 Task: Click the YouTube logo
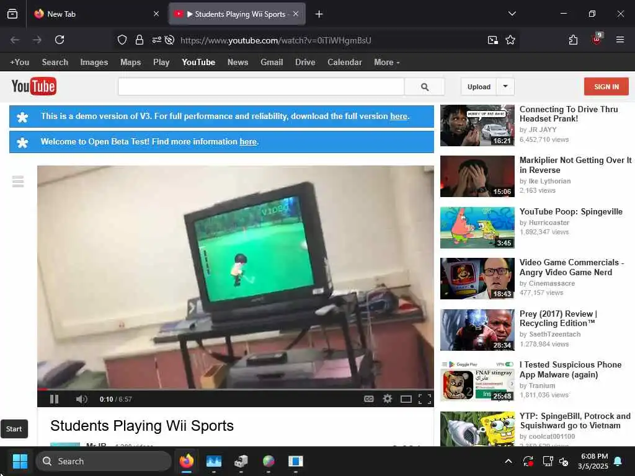coord(34,86)
